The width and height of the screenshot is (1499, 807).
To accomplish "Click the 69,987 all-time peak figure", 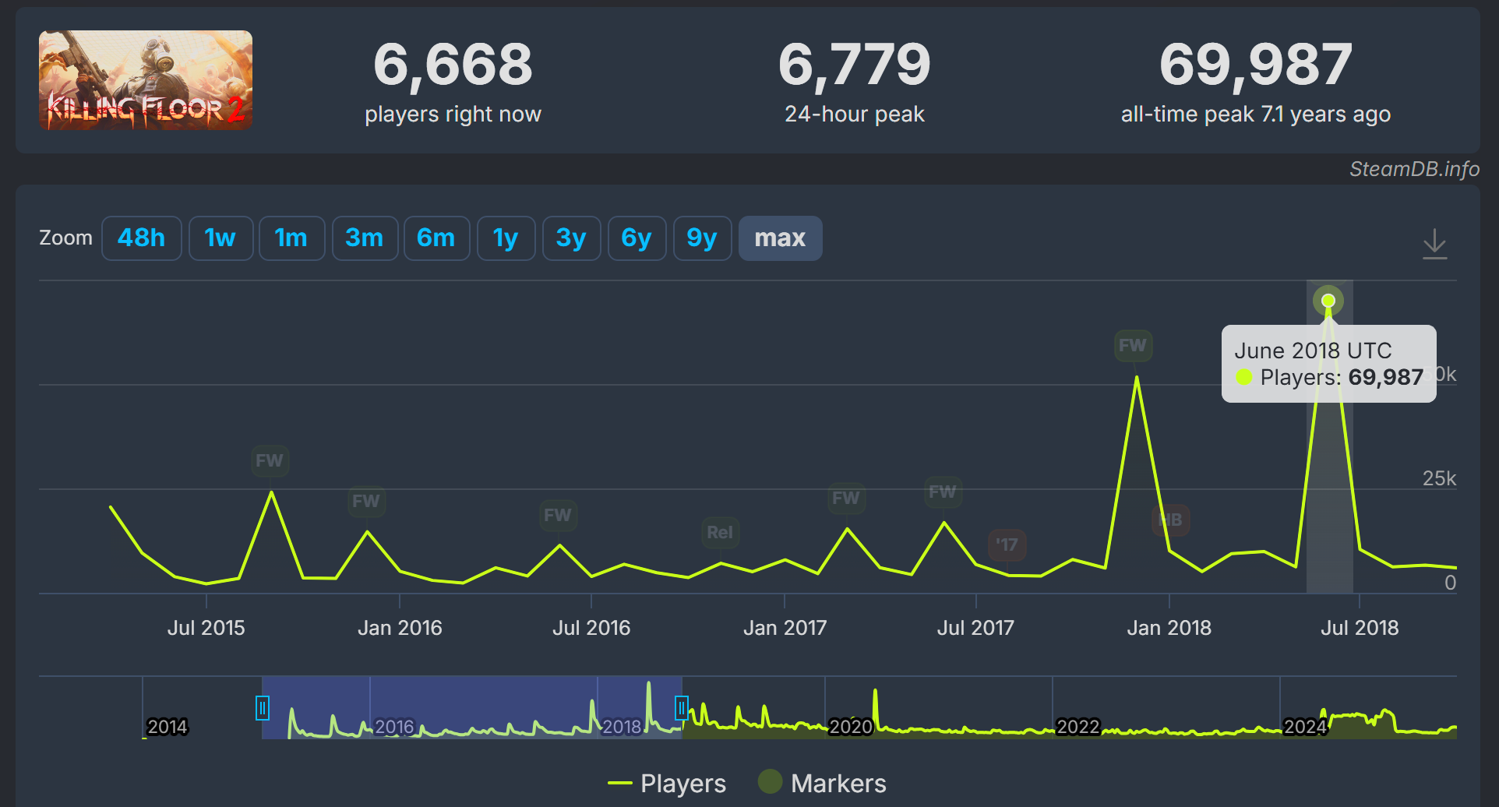I will (x=1256, y=65).
